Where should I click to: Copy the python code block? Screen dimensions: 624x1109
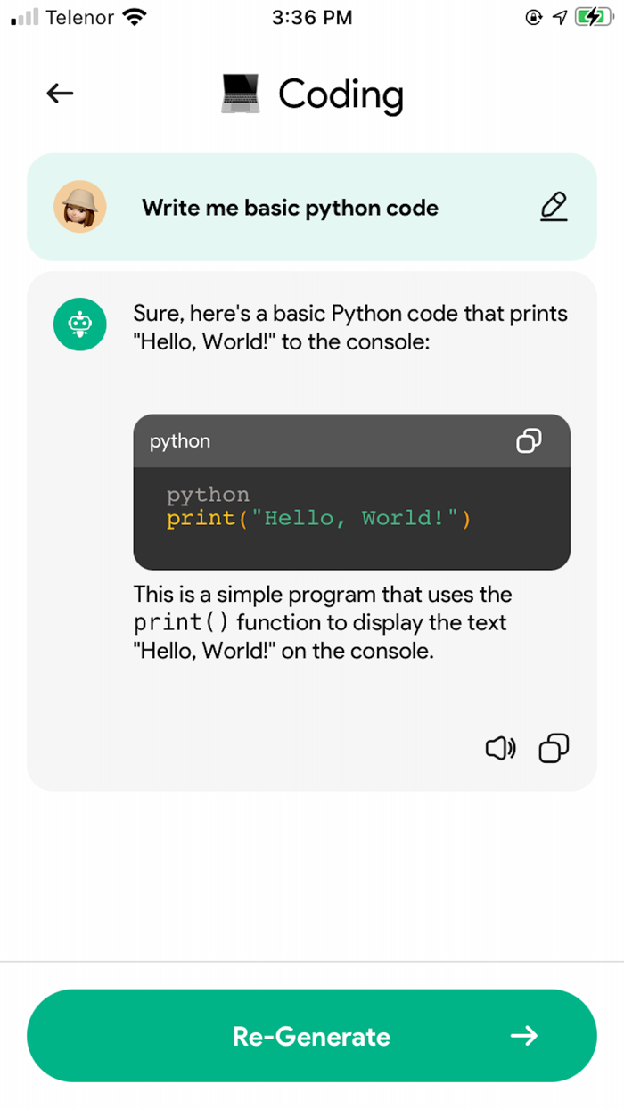pos(530,440)
